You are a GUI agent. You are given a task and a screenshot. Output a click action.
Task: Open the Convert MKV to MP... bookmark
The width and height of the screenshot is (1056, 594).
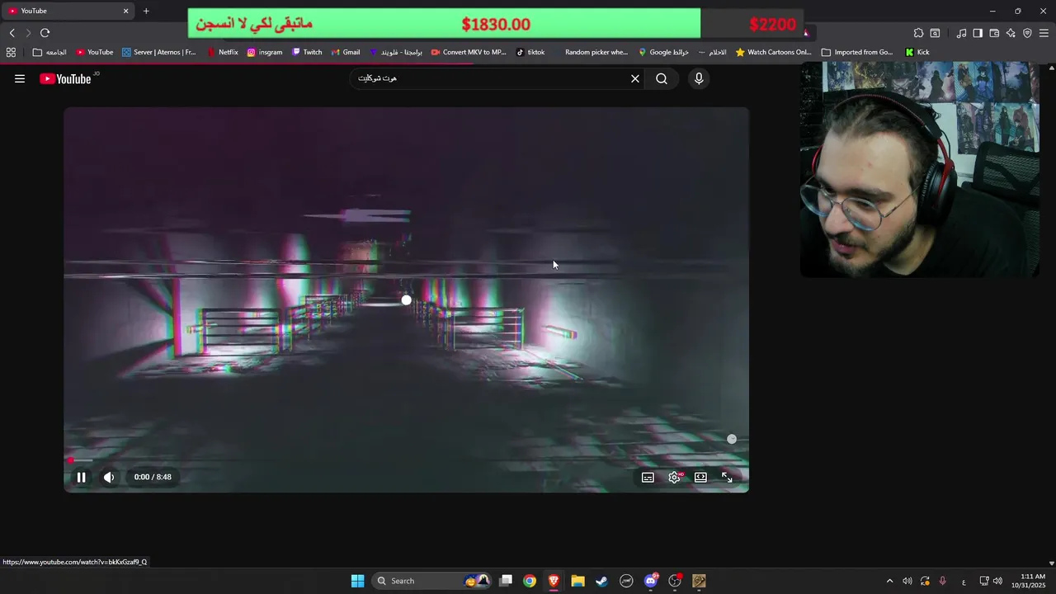(469, 52)
